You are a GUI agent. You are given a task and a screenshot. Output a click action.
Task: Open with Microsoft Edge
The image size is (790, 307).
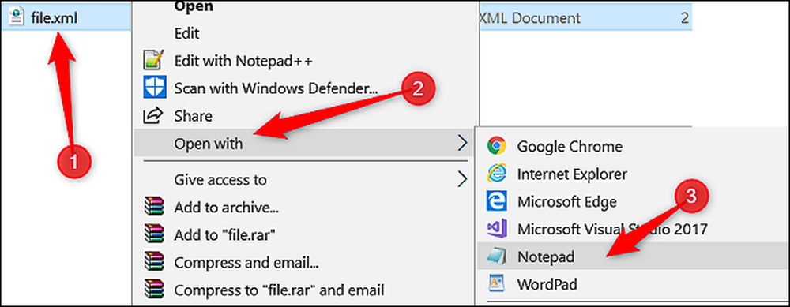566,202
